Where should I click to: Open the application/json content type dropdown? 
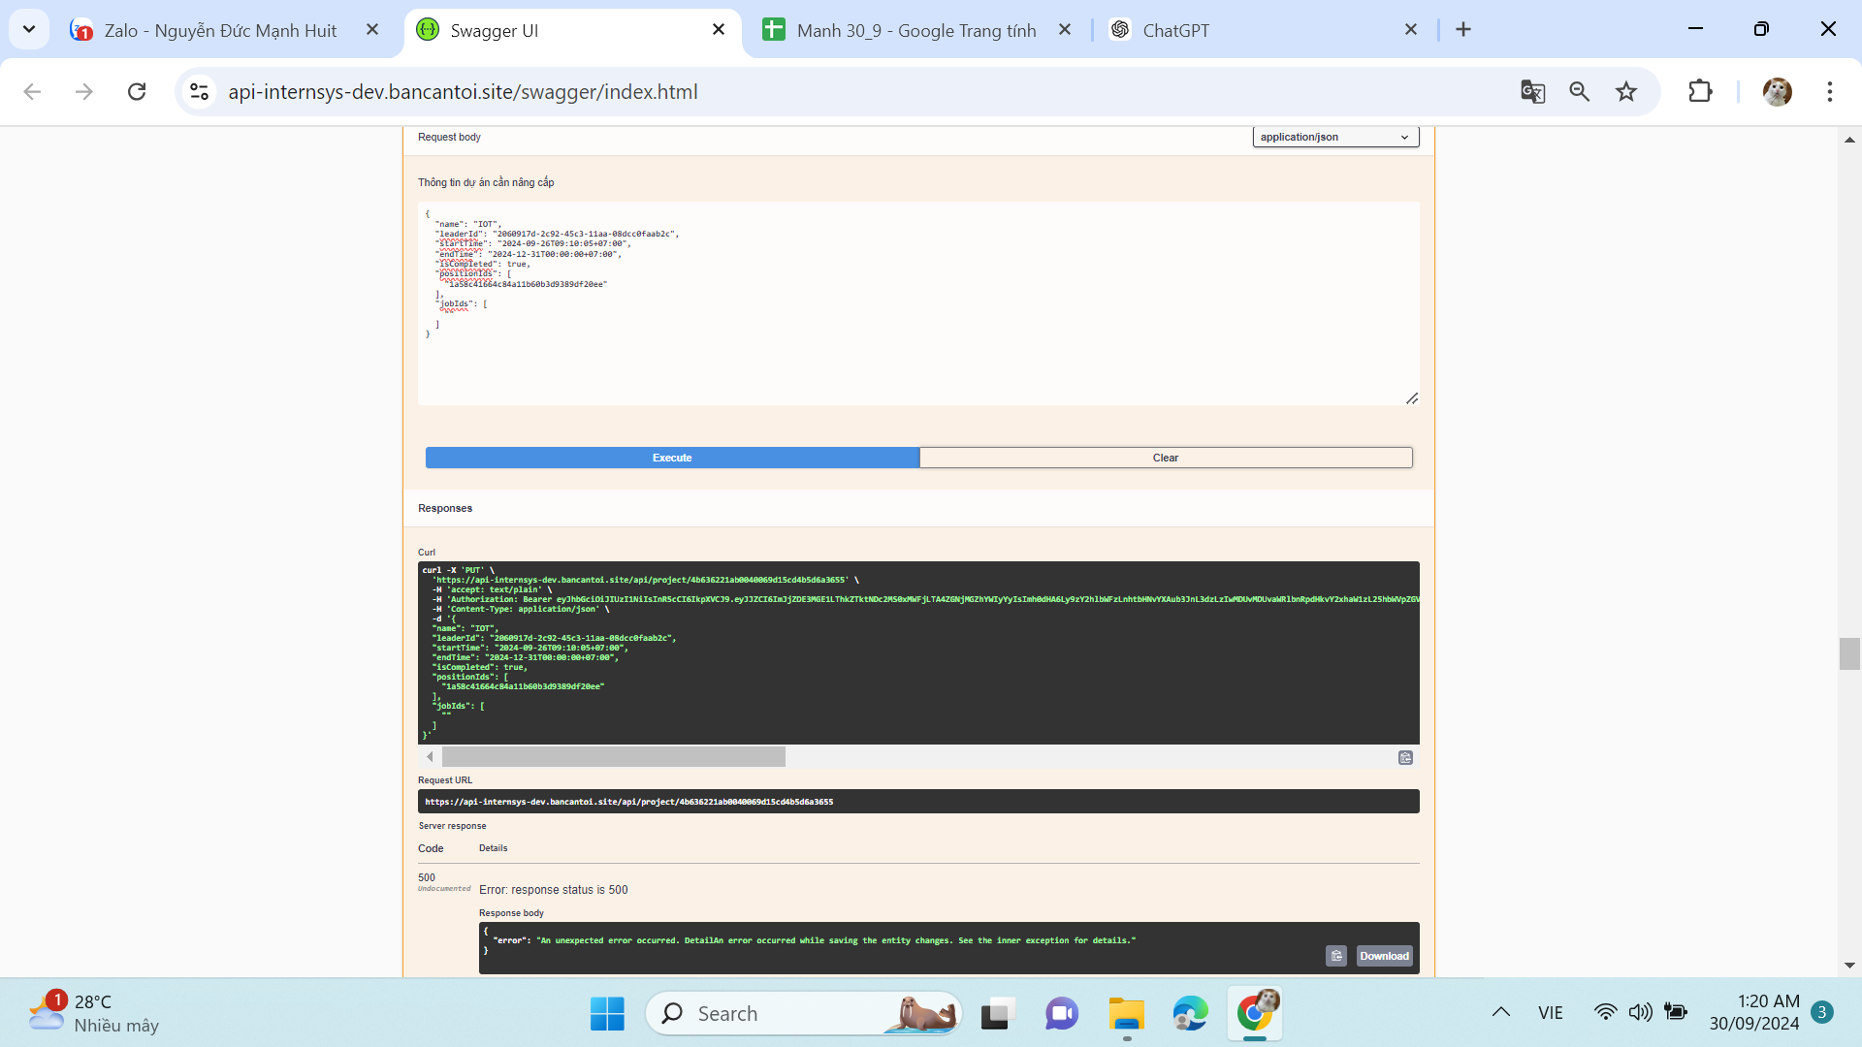point(1335,137)
